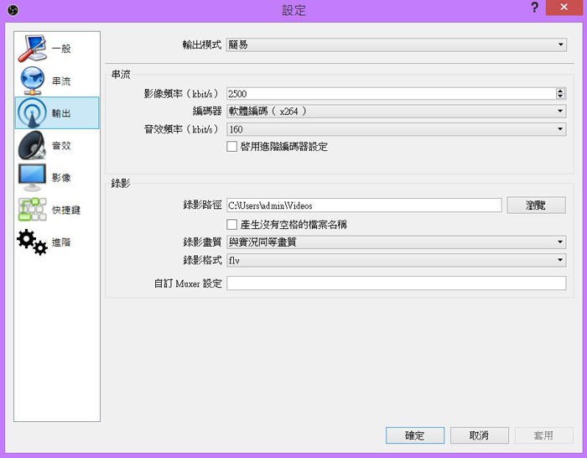Click the 自訂 Muxer 設定 input field
This screenshot has height=458, width=587.
(397, 284)
